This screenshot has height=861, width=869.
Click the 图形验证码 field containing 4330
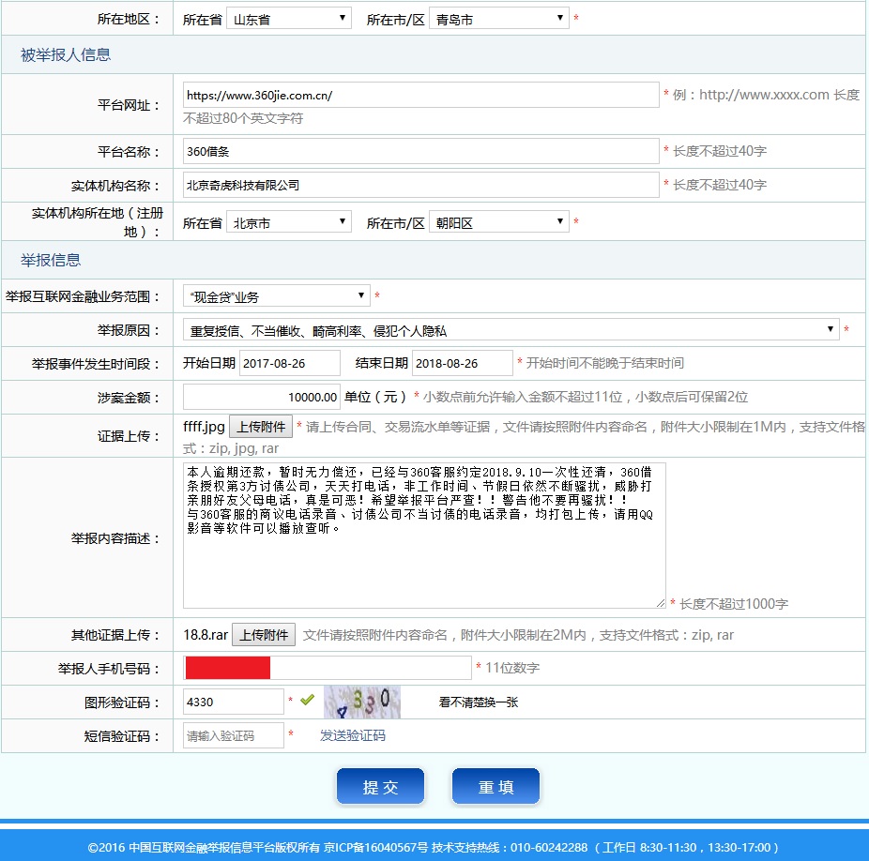234,702
